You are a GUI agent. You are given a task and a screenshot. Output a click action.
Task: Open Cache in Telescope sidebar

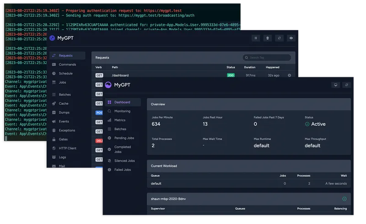click(x=67, y=103)
